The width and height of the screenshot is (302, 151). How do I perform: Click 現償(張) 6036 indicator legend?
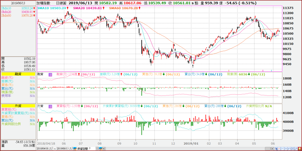coord(246,74)
